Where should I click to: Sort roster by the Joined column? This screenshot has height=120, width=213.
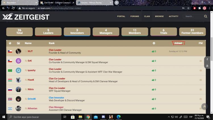[x=178, y=43]
